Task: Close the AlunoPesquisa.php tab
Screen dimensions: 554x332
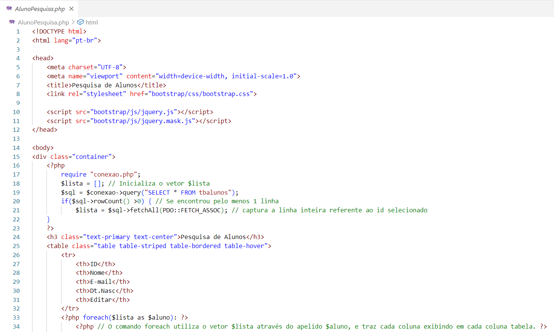Action: tap(72, 9)
